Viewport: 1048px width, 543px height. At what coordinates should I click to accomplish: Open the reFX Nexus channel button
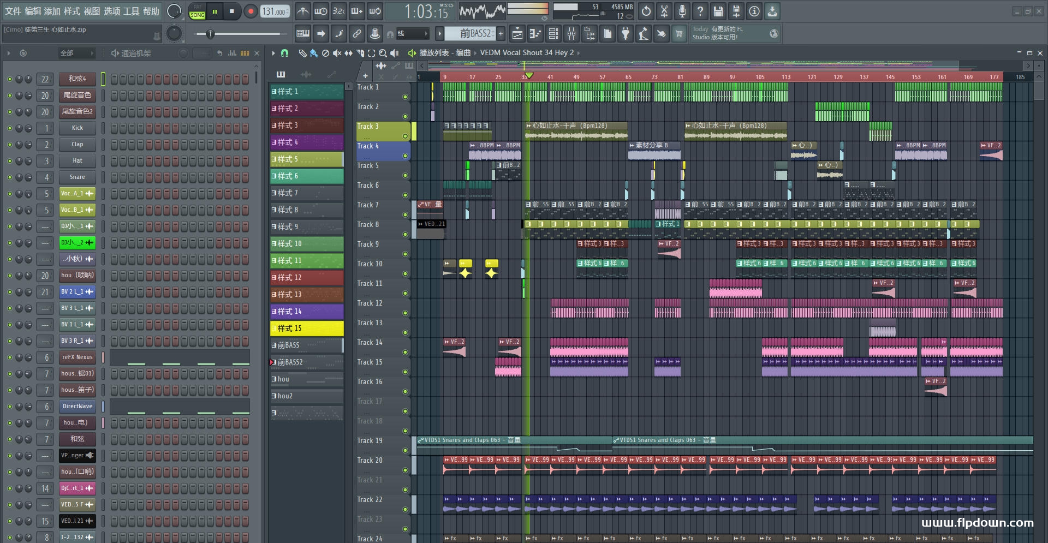coord(78,357)
